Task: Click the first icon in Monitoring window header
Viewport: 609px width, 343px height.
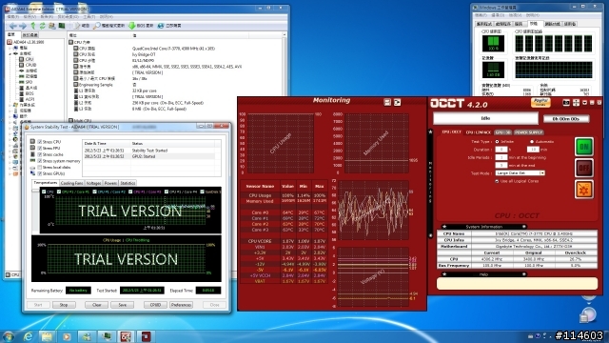Action: click(387, 102)
